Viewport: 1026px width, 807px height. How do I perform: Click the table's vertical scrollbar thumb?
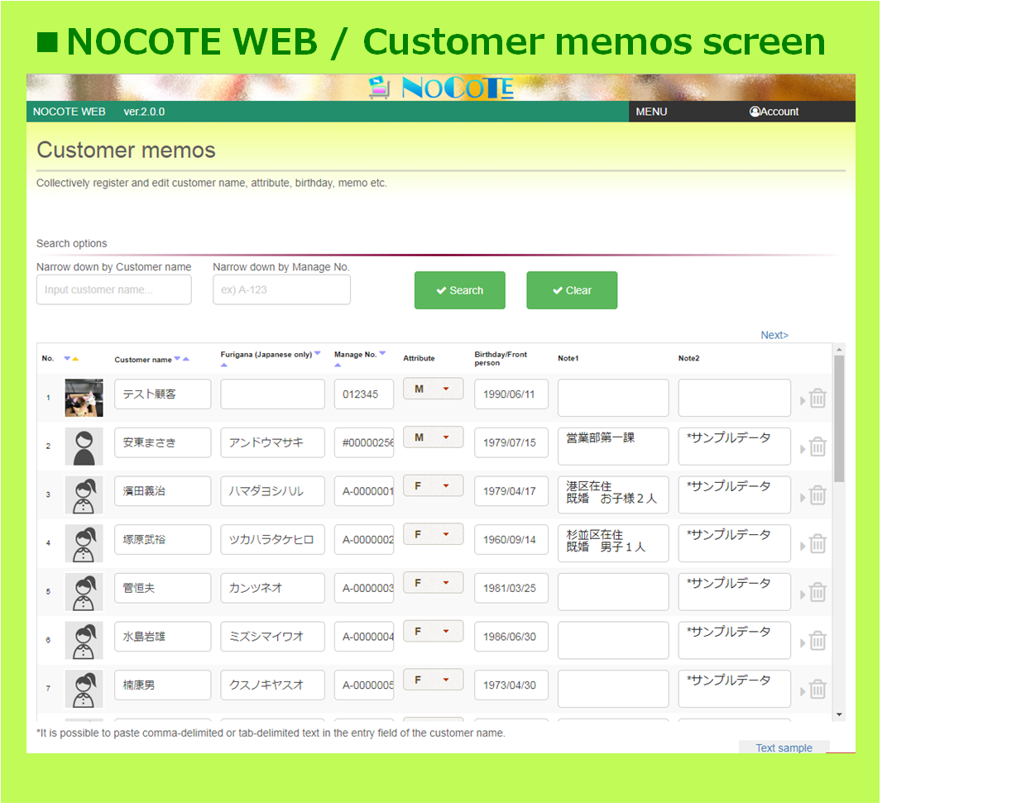(839, 418)
